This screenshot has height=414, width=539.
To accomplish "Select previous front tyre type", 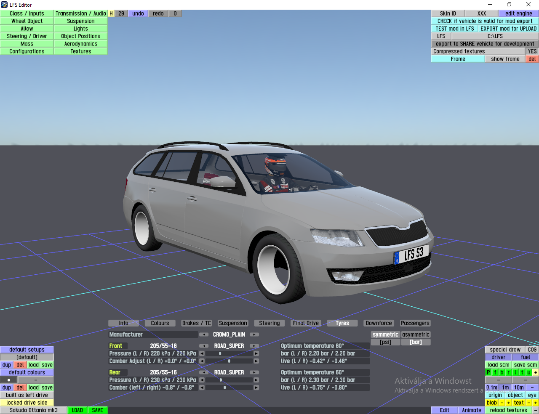I will (204, 346).
